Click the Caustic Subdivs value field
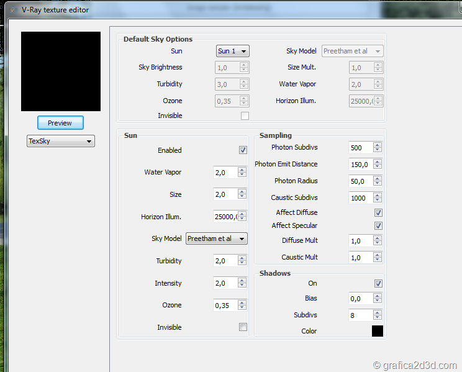Screen dimensions: 462x372 coord(360,198)
